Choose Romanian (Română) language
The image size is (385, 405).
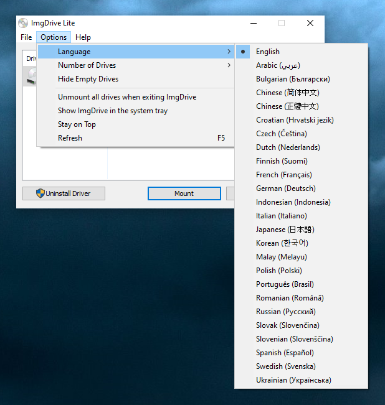pyautogui.click(x=302, y=298)
